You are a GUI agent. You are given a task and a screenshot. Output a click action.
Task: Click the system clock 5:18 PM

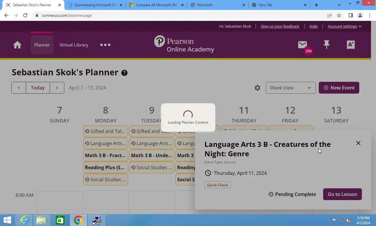[x=363, y=218]
